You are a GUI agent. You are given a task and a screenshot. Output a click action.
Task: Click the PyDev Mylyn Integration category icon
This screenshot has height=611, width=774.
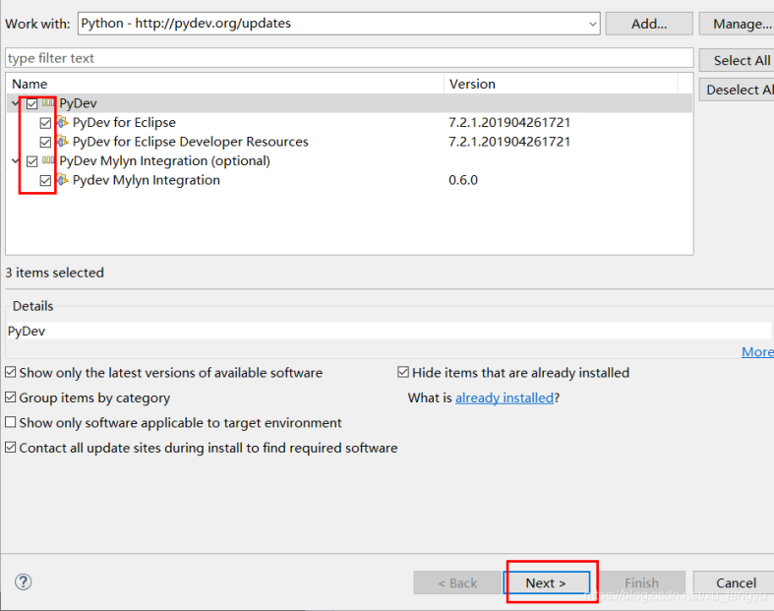(48, 160)
